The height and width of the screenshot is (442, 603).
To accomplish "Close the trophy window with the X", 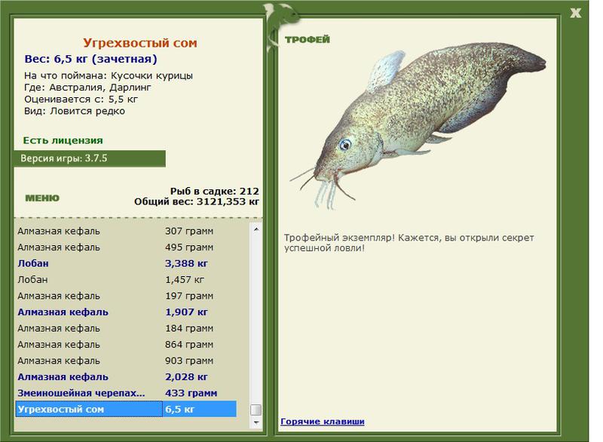I will [x=575, y=13].
